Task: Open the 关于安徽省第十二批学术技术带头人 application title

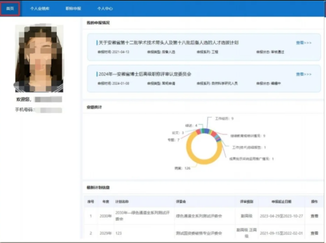Action: (169, 42)
